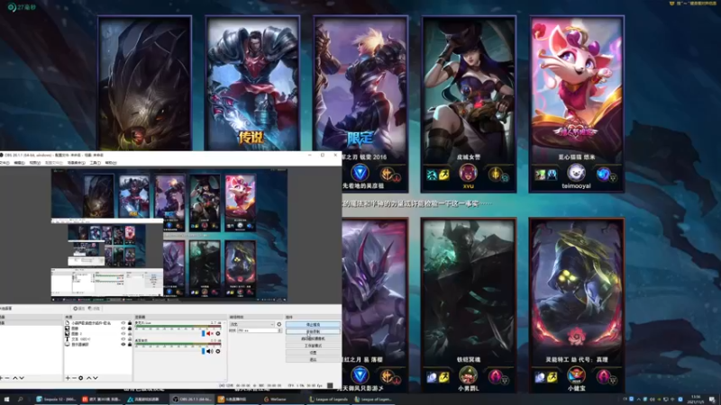Open Windows Start menu
Image resolution: width=721 pixels, height=405 pixels.
(x=6, y=400)
